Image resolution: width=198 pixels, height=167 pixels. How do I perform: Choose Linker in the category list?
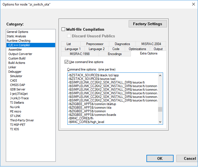12,67
